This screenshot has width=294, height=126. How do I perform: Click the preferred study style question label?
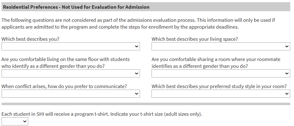[x=219, y=86]
